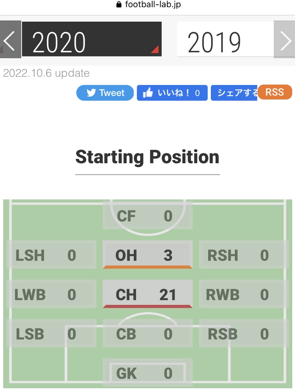The width and height of the screenshot is (295, 391).
Task: Click the lock icon beside football-lab.jp
Action: click(119, 4)
